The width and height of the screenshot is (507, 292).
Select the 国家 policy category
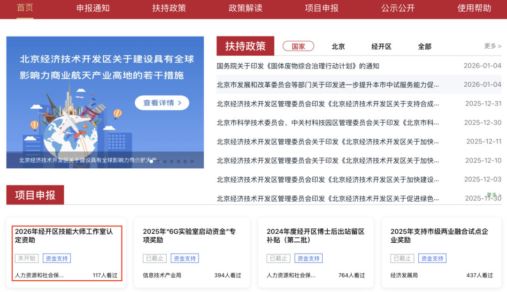coord(299,46)
